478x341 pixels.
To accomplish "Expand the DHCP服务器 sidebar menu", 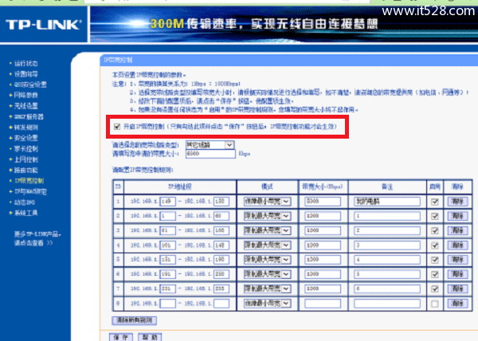I will [29, 116].
